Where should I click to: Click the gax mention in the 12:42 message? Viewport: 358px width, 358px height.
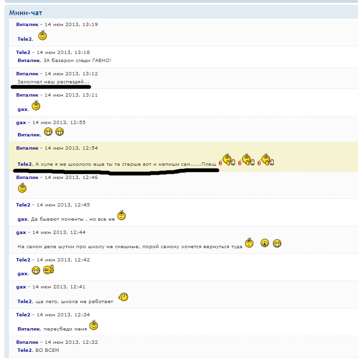click(x=22, y=273)
